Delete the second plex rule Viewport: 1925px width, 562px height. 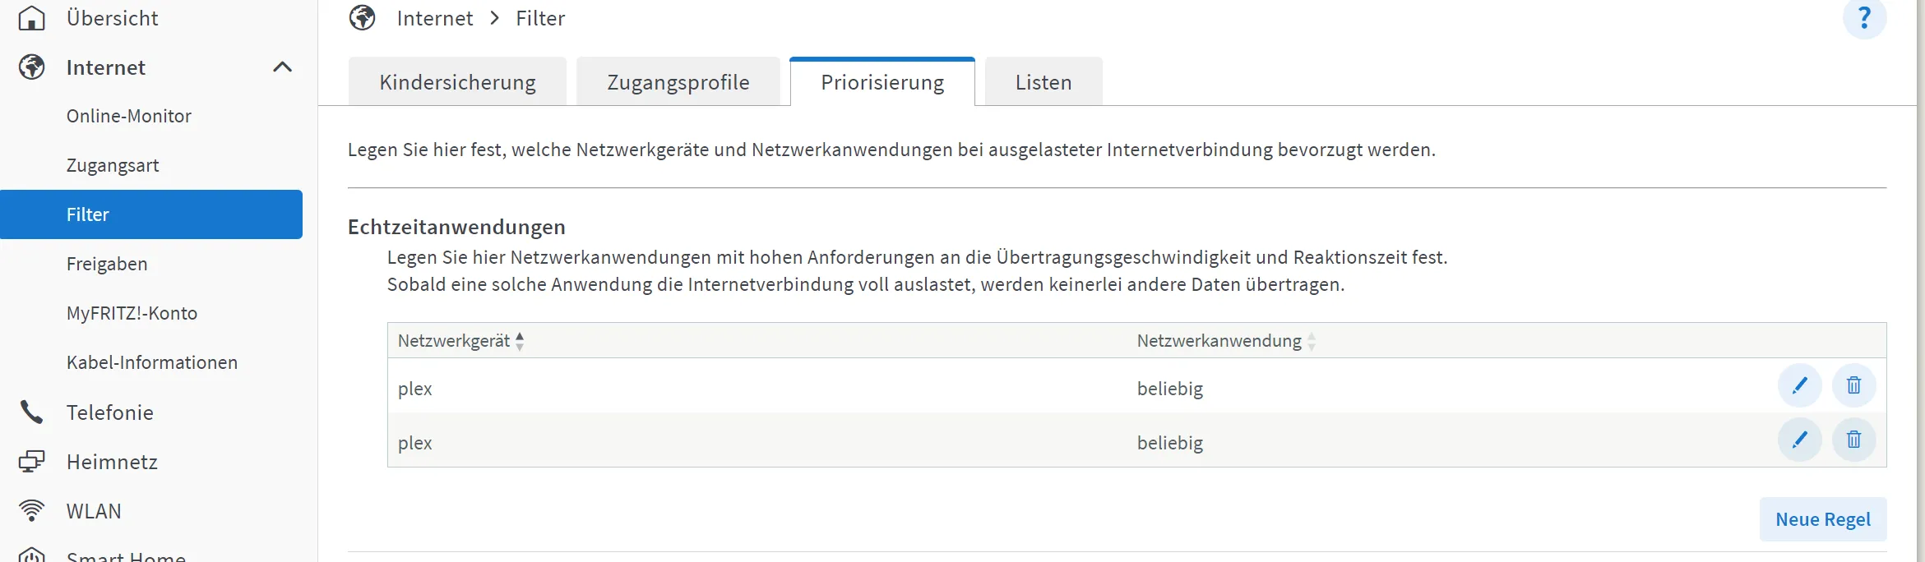[x=1853, y=440]
